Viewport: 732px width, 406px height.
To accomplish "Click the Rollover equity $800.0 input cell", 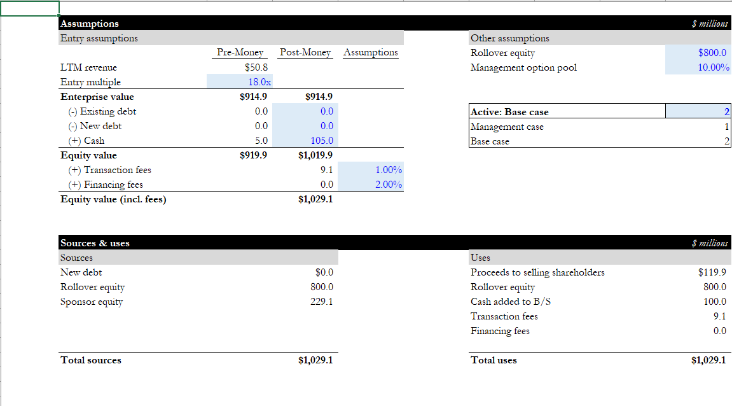I will coord(698,52).
